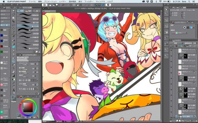Expand the stabilization options arrow
The image size is (198, 123).
37,89
